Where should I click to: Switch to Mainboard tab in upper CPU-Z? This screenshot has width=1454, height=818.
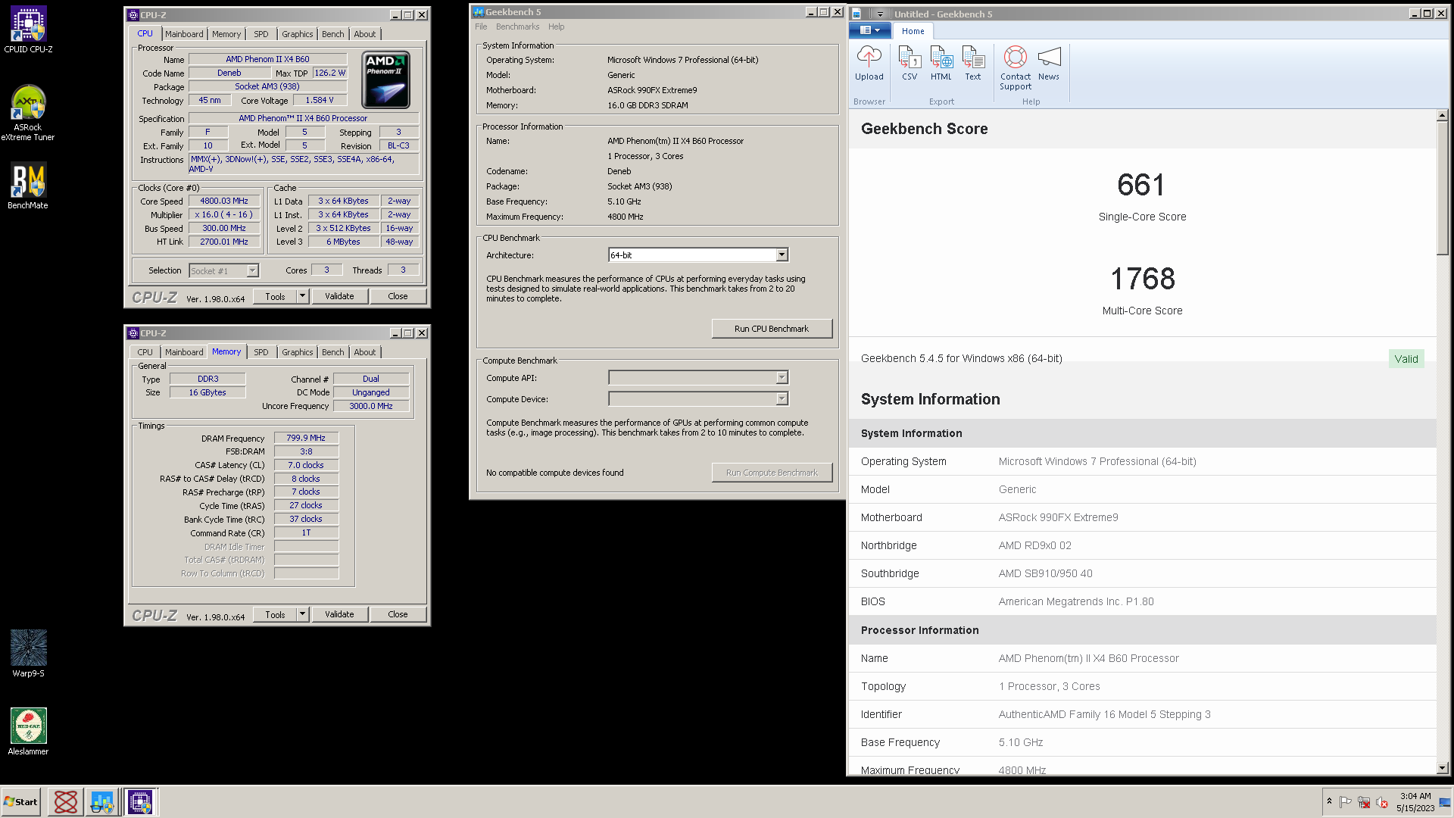[184, 34]
